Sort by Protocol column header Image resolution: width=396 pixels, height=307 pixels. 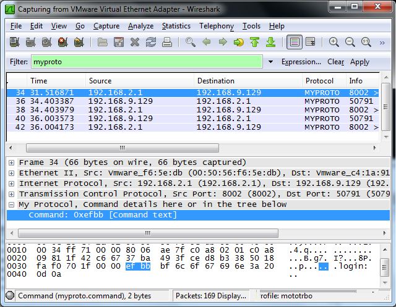click(x=324, y=81)
